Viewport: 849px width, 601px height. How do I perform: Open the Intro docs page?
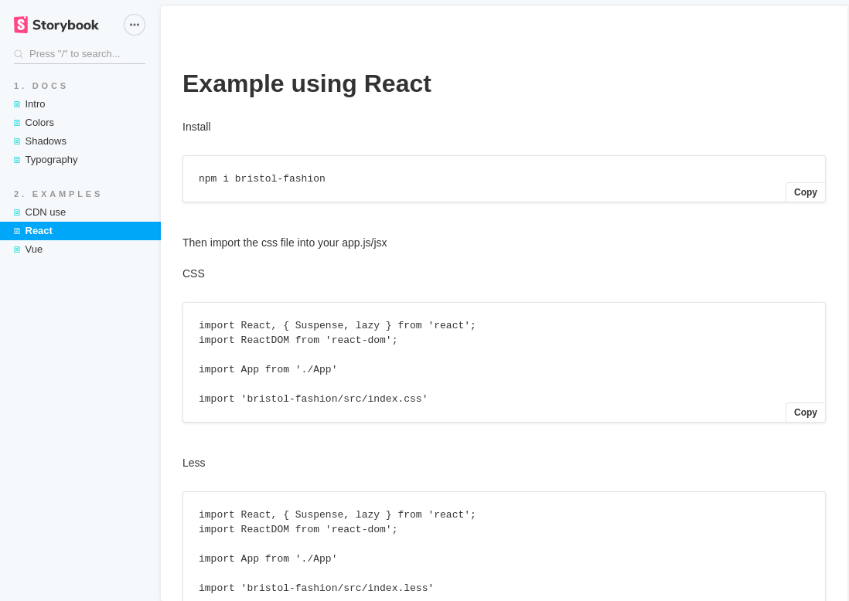pyautogui.click(x=80, y=104)
